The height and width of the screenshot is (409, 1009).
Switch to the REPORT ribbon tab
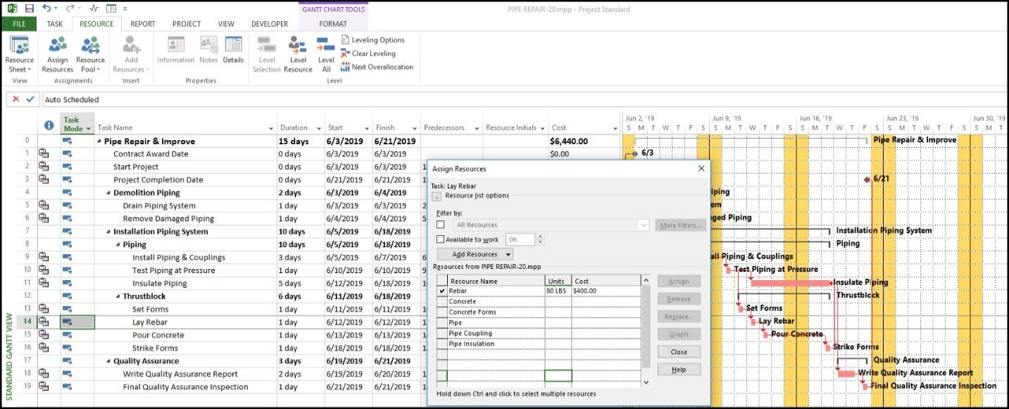point(143,24)
